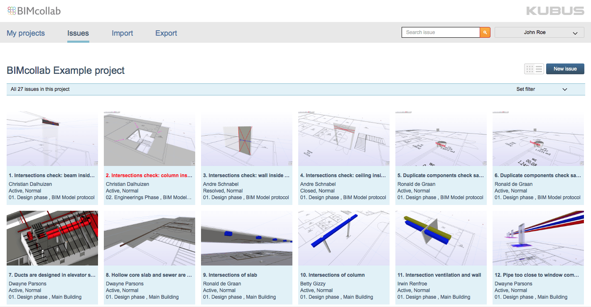
Task: Click 'Betty Gizzy' on issue 10
Action: [313, 284]
